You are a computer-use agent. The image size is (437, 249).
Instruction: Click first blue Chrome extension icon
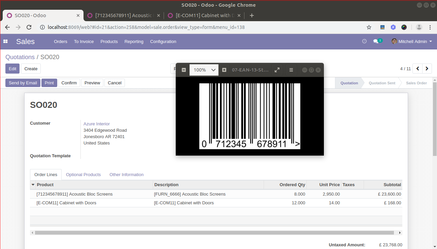[382, 27]
